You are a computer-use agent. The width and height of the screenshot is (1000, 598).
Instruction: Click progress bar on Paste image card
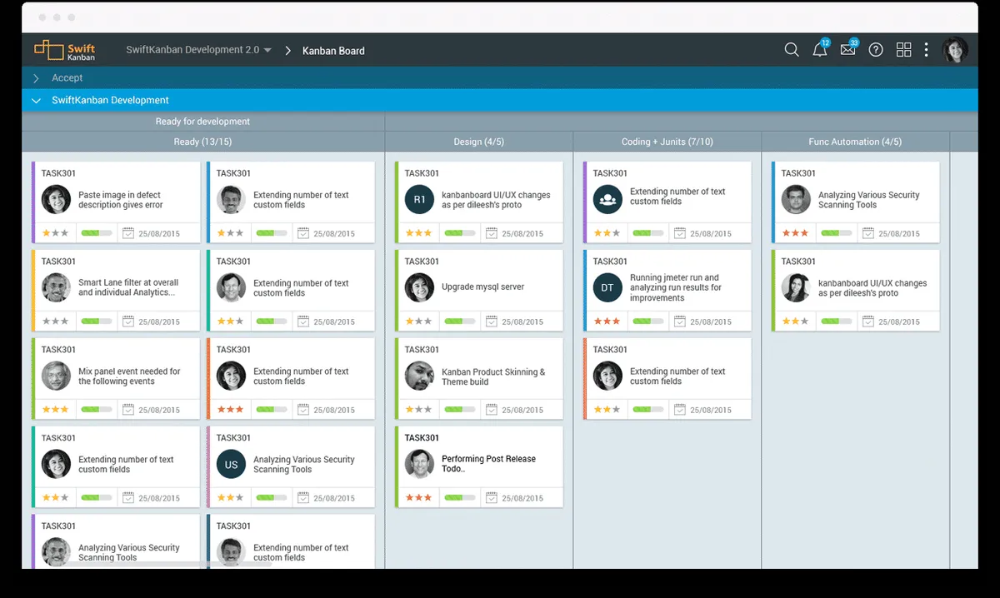tap(97, 233)
